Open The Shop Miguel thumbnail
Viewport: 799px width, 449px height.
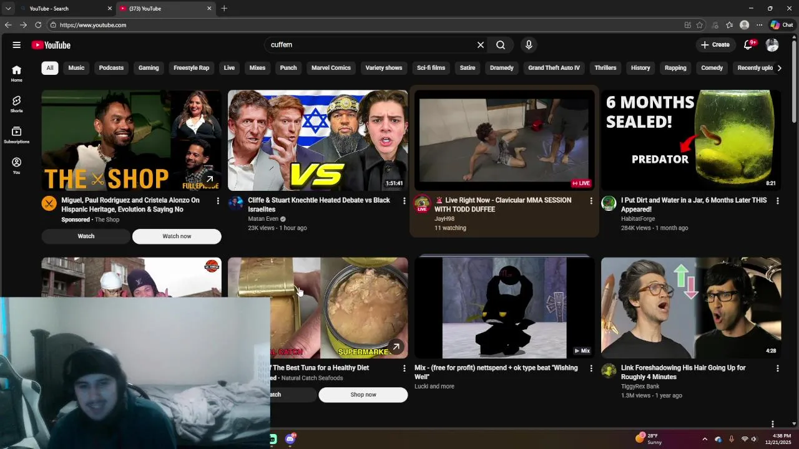(132, 140)
